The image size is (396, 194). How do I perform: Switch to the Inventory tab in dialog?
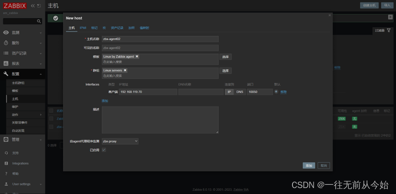(117, 28)
